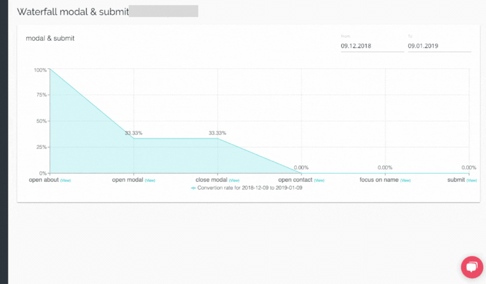
Task: Click the legend marker icon for conversion rate
Action: pyautogui.click(x=193, y=188)
